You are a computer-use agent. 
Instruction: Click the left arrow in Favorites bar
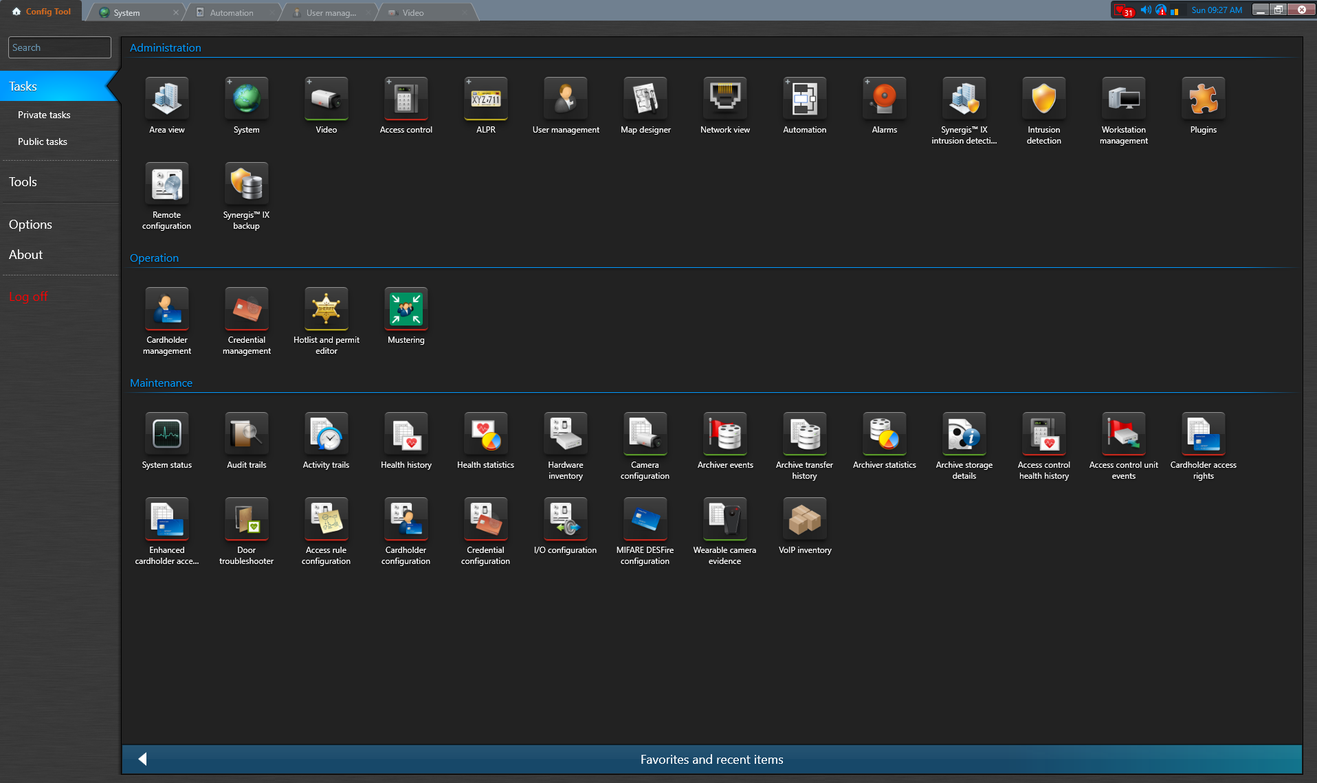[142, 759]
